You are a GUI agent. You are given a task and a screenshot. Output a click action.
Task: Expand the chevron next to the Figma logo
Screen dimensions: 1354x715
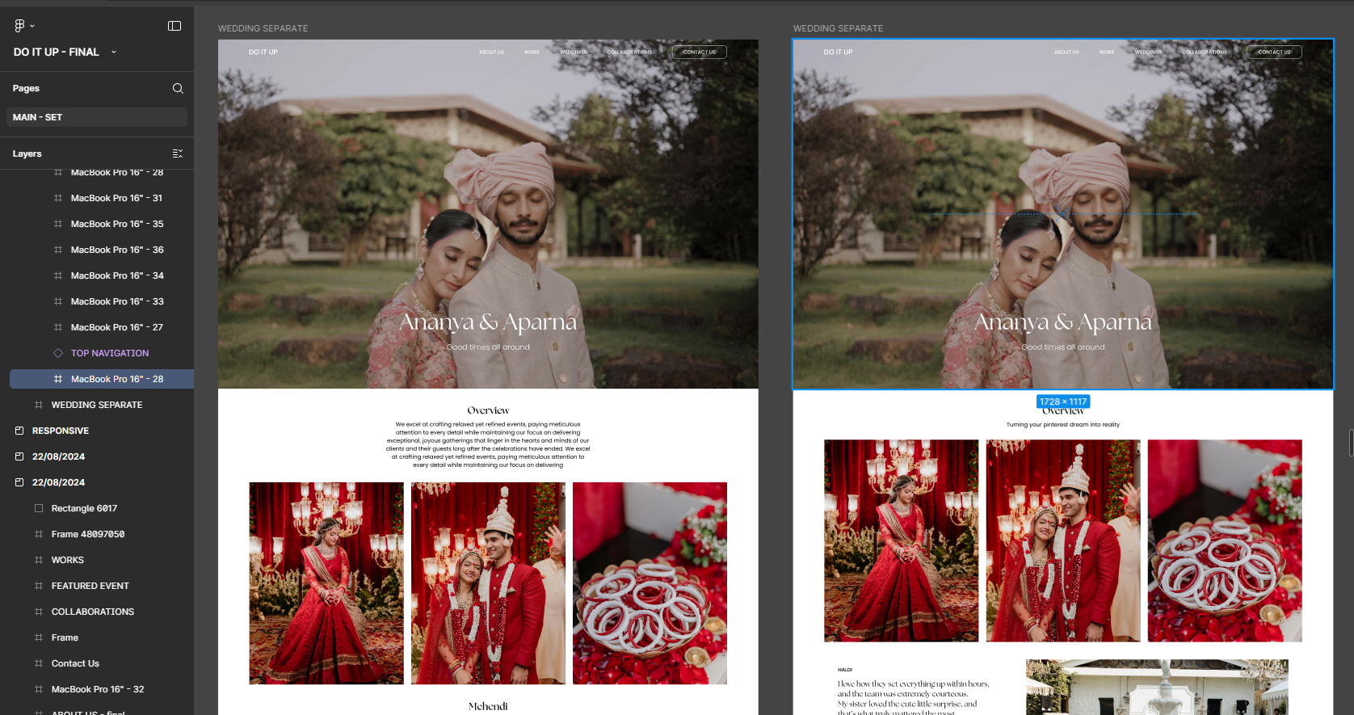pyautogui.click(x=32, y=27)
